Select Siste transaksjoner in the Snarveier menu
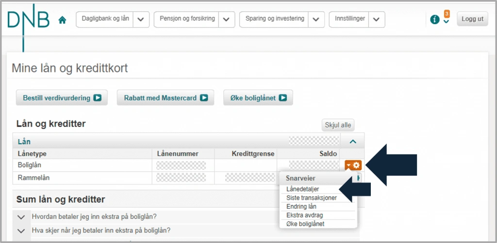The height and width of the screenshot is (243, 497). tap(311, 198)
